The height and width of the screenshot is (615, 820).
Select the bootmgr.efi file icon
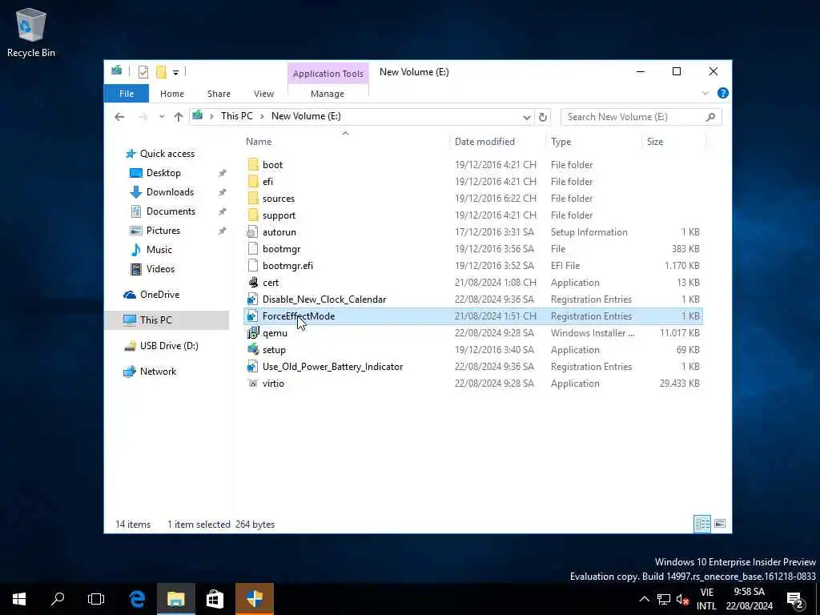pyautogui.click(x=253, y=266)
